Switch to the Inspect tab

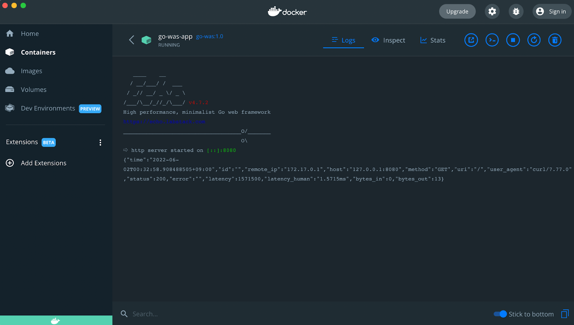click(x=388, y=40)
